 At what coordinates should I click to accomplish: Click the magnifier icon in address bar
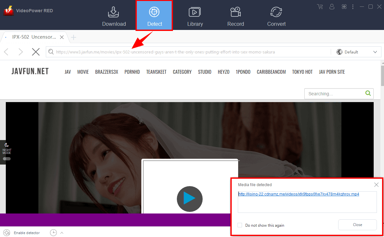coord(51,52)
